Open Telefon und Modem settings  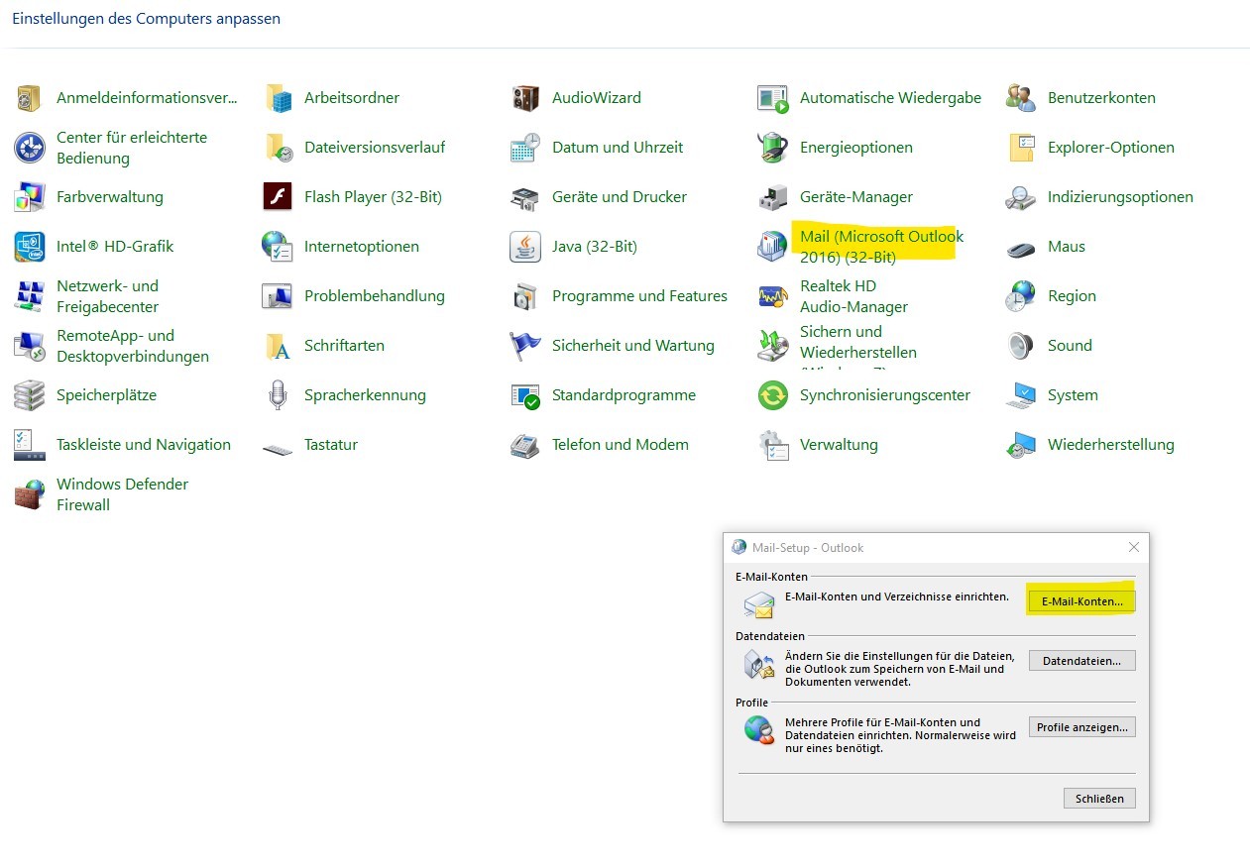pos(621,444)
